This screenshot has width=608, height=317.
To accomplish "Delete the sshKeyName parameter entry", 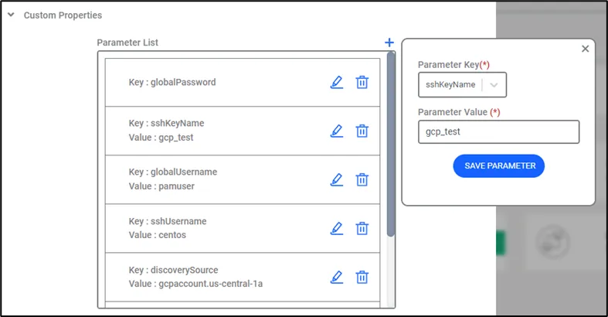I will click(x=362, y=131).
